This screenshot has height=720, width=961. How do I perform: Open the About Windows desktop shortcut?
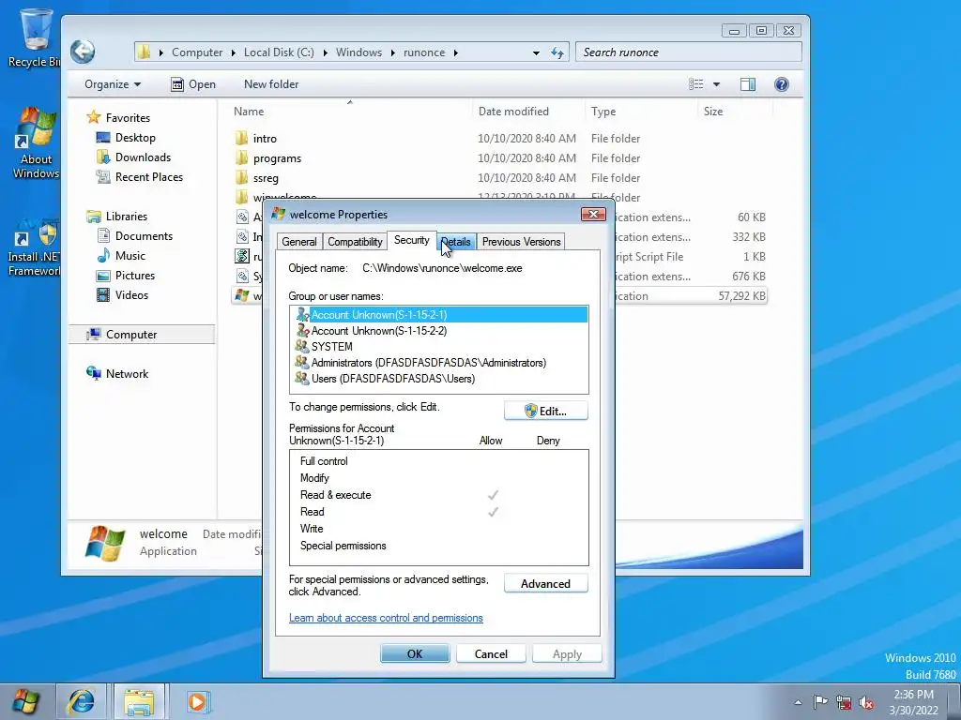[x=36, y=143]
